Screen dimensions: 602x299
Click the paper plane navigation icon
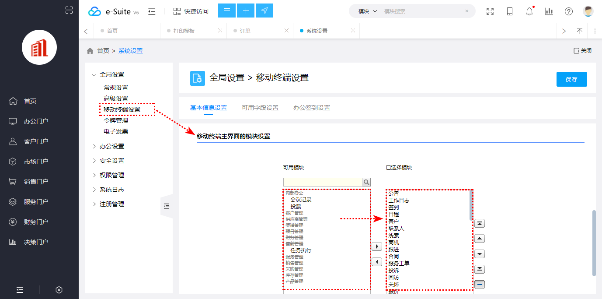[x=264, y=10]
